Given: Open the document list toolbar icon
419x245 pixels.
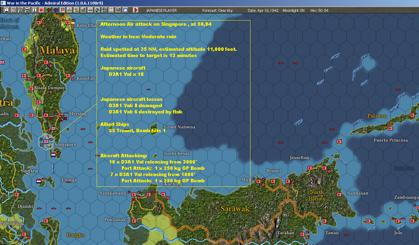Looking at the screenshot, I should pyautogui.click(x=14, y=10).
